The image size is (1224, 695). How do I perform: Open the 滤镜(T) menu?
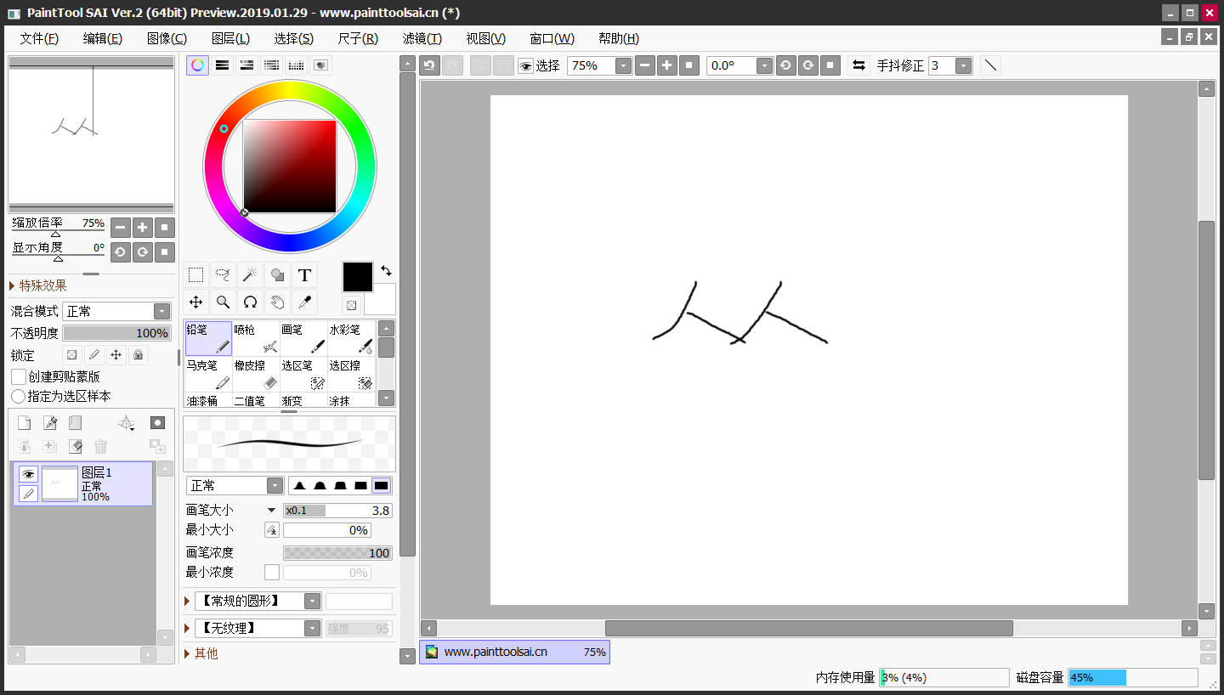point(422,38)
